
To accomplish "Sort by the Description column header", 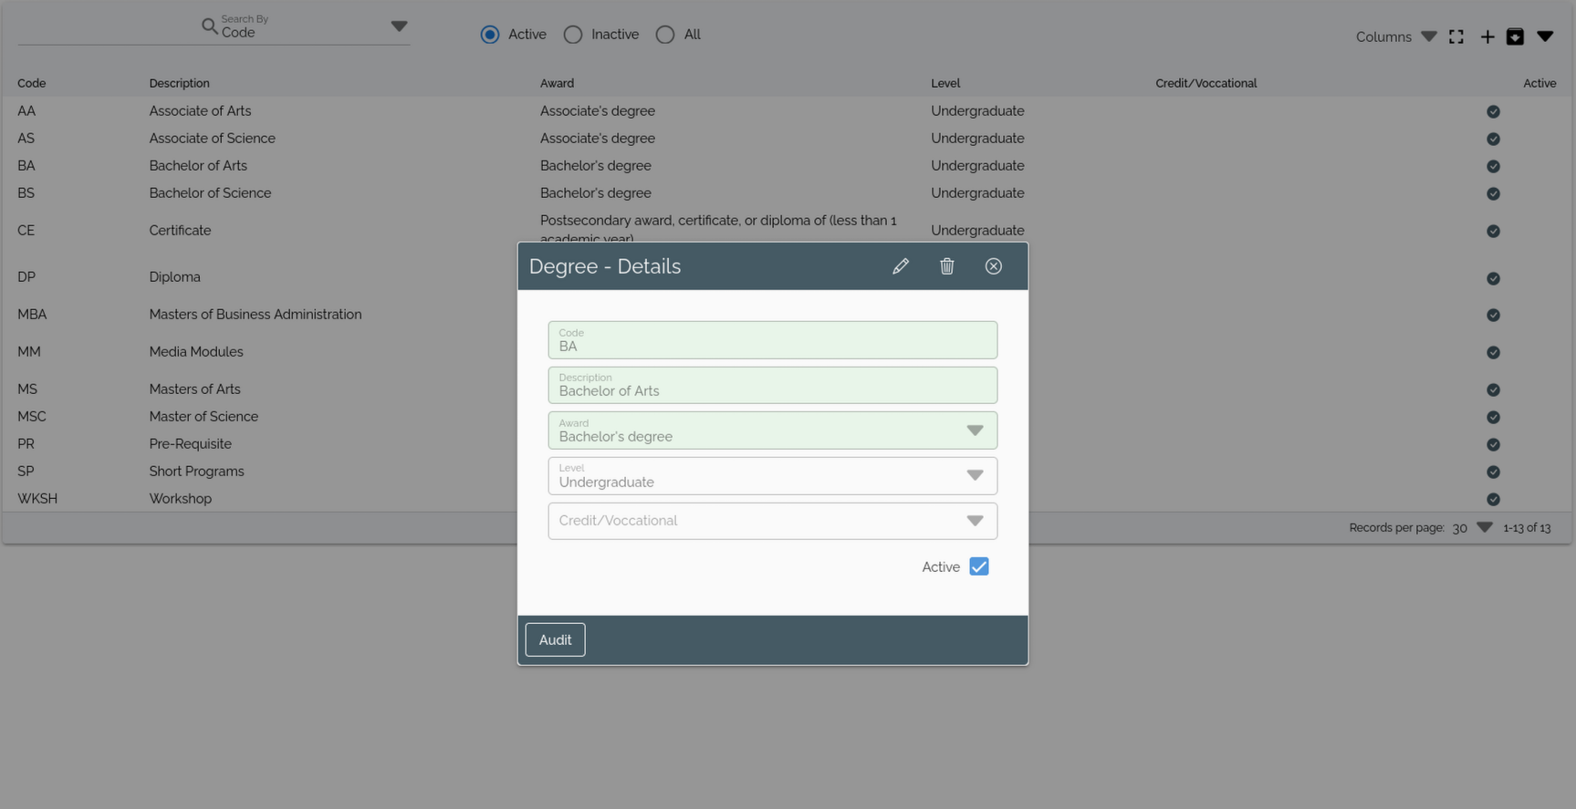I will pos(179,83).
